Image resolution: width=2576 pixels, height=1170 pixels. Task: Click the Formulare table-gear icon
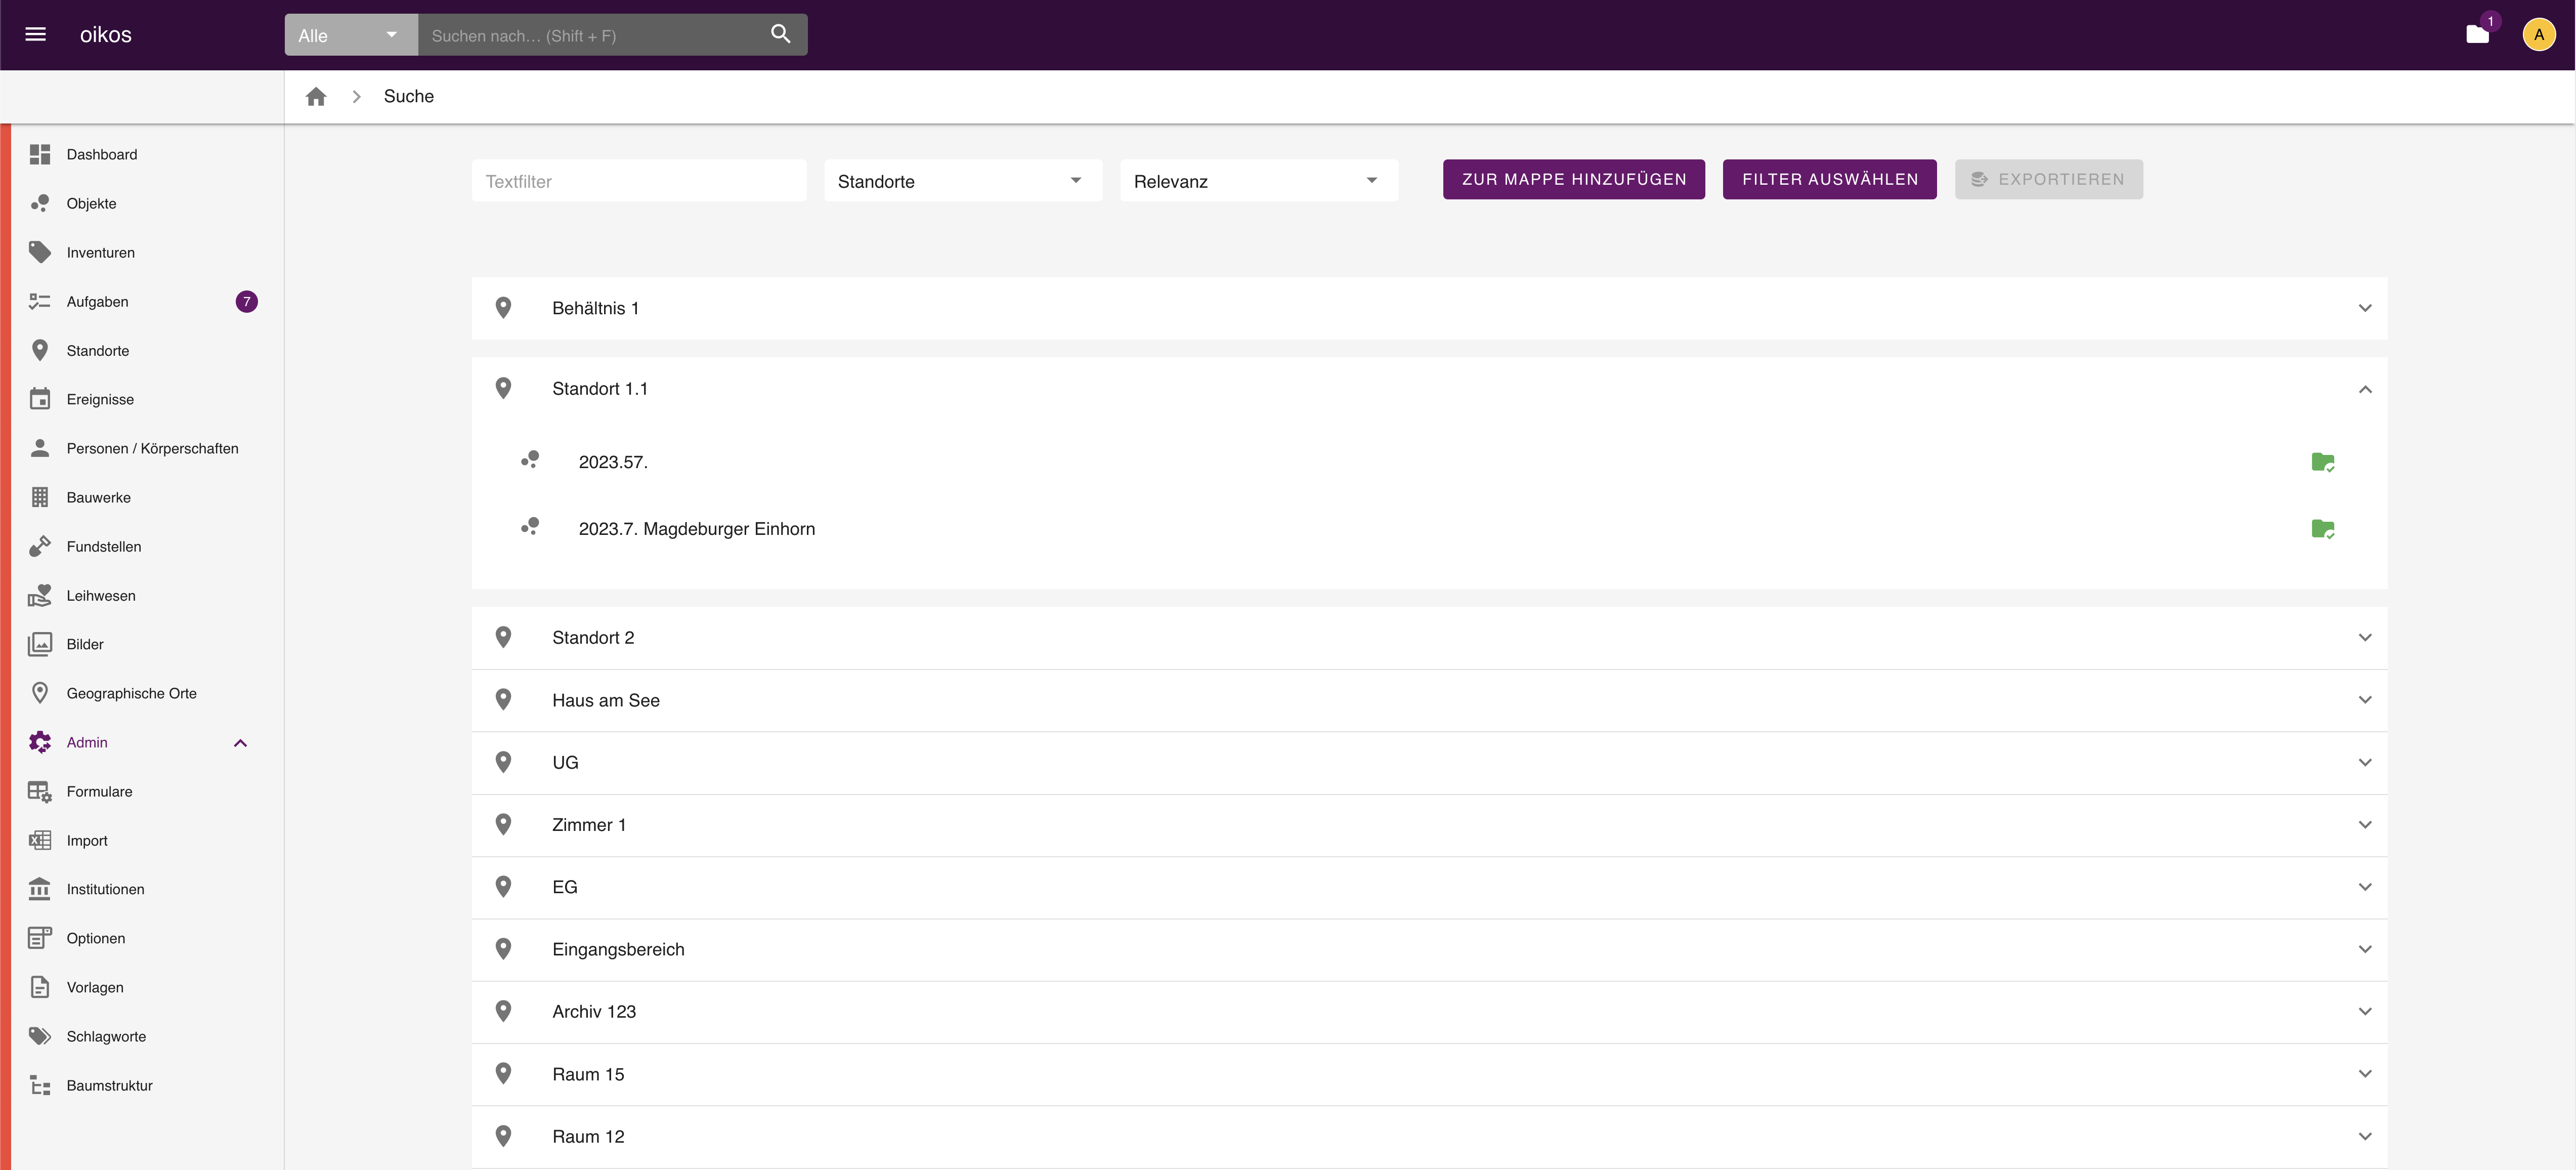click(40, 791)
